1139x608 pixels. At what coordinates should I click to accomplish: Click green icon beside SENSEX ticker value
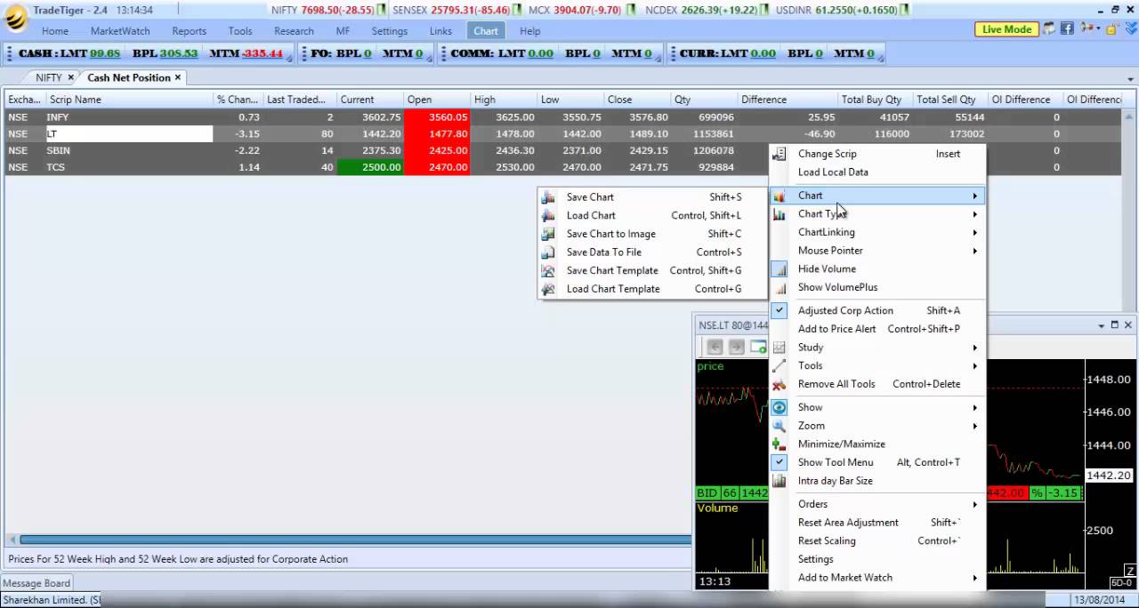(517, 10)
